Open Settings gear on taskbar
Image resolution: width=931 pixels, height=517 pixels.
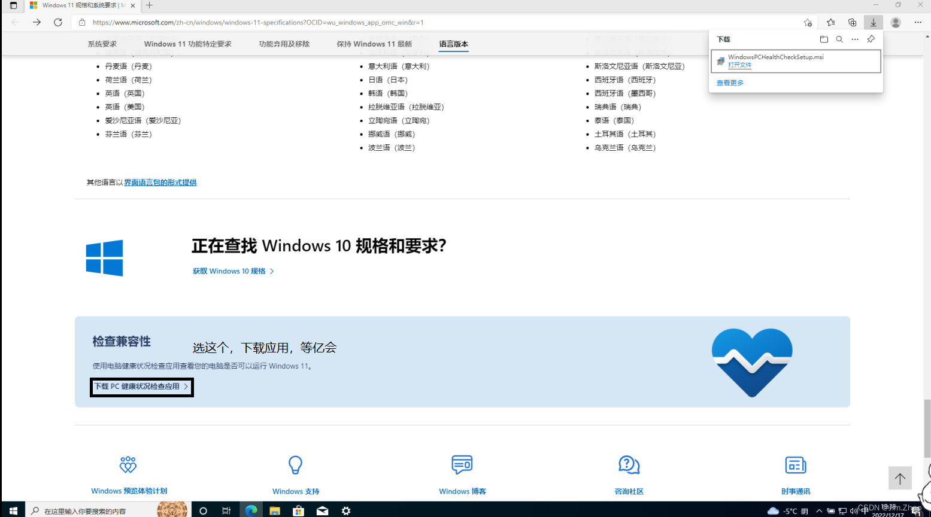click(346, 510)
